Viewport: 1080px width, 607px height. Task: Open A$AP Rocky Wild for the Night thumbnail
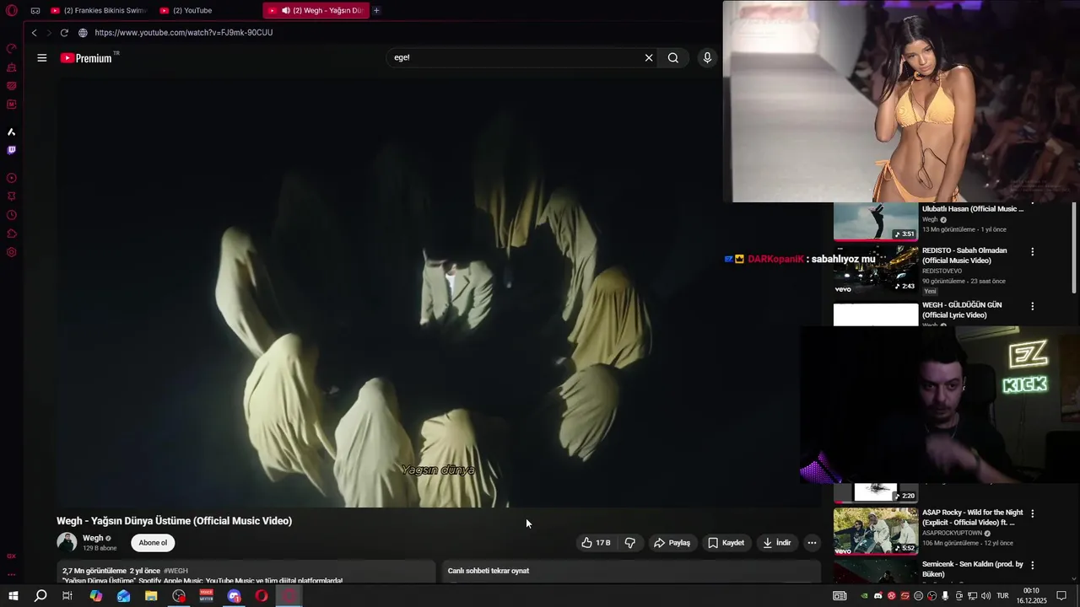[x=876, y=531]
